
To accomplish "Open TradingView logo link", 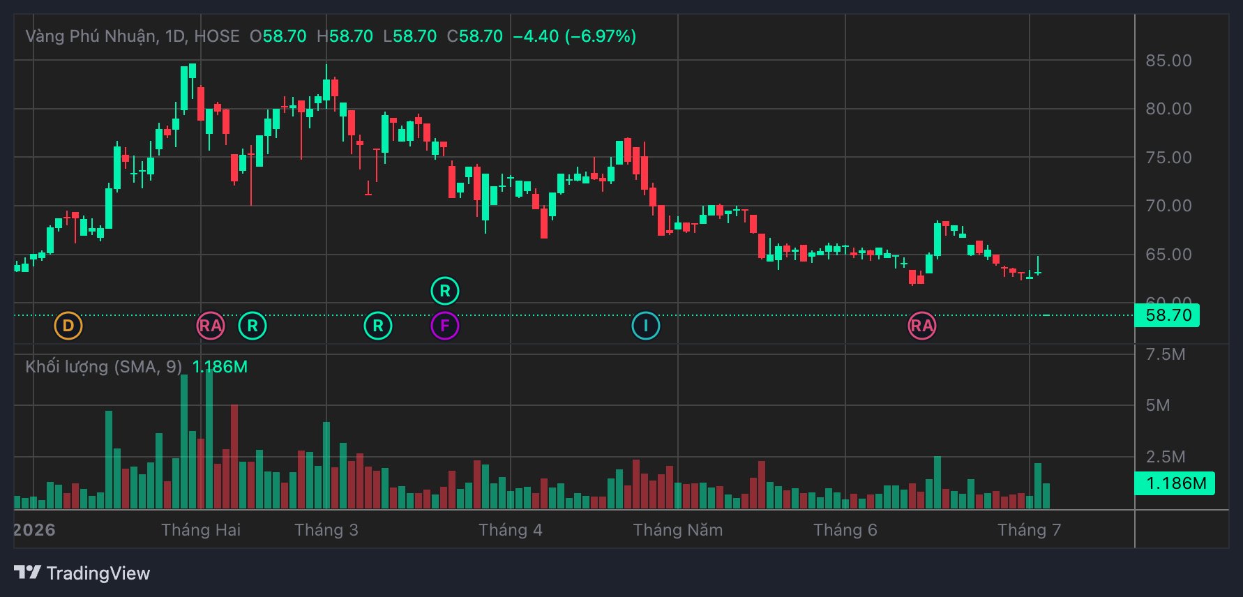I will coord(82,573).
